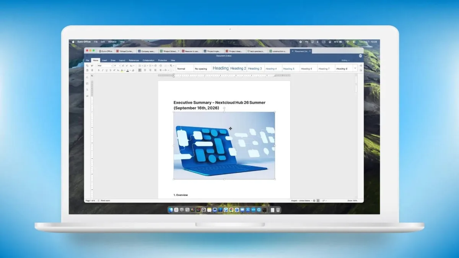The image size is (459, 258).
Task: Expand the styles gallery arrow
Action: point(355,68)
